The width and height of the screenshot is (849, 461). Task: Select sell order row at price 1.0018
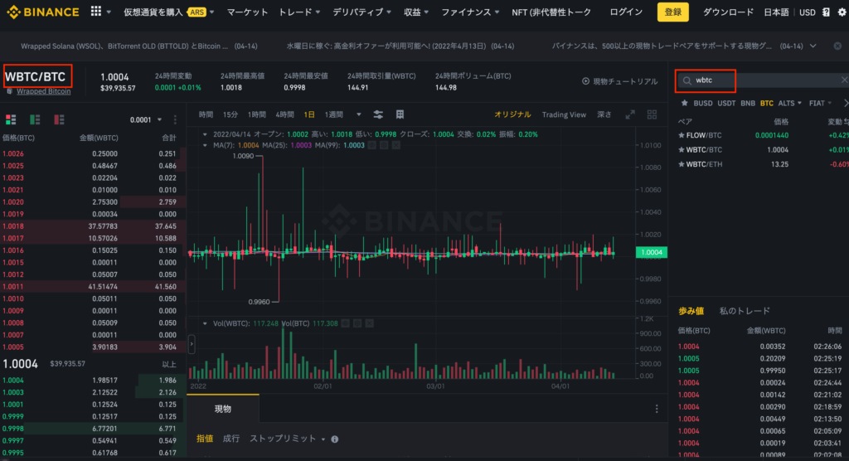tap(93, 226)
